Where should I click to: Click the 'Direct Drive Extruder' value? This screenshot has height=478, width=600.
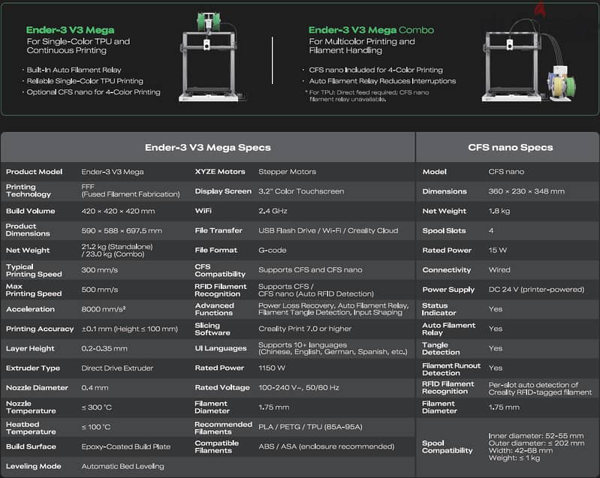click(x=117, y=368)
